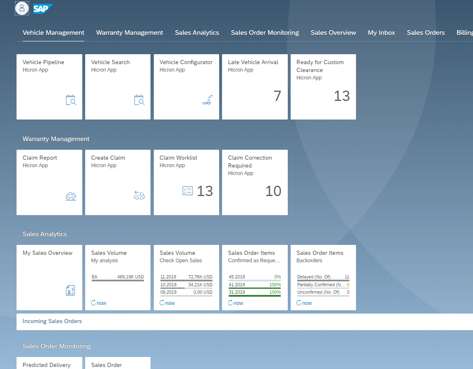The width and height of the screenshot is (473, 369).
Task: Click the Claim Worklist checklist icon
Action: (188, 191)
